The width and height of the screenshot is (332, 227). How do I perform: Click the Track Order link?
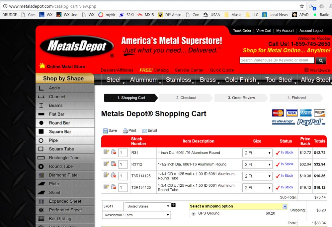click(x=242, y=31)
